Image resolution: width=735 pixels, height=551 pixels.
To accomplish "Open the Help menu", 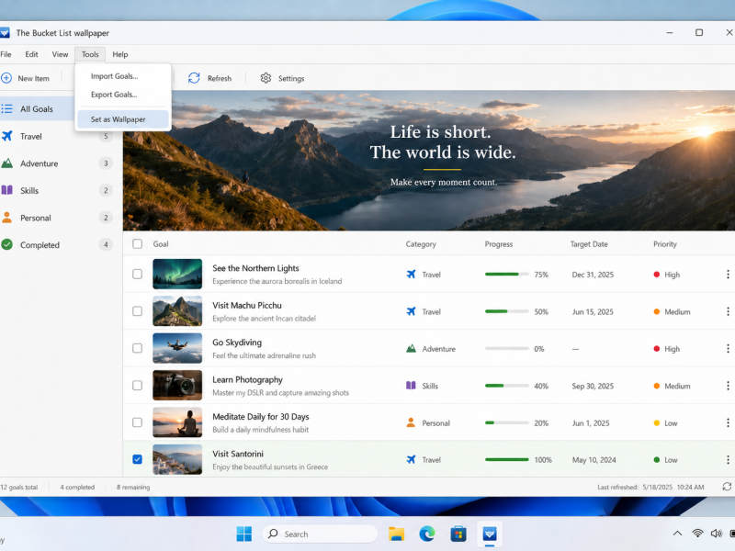I will (120, 54).
